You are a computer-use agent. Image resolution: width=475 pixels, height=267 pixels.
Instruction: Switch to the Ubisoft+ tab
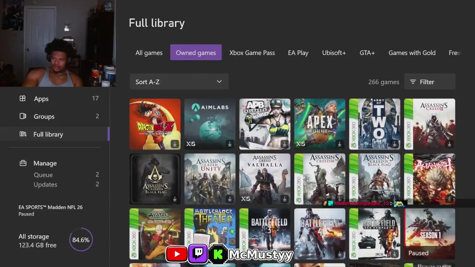click(x=334, y=53)
